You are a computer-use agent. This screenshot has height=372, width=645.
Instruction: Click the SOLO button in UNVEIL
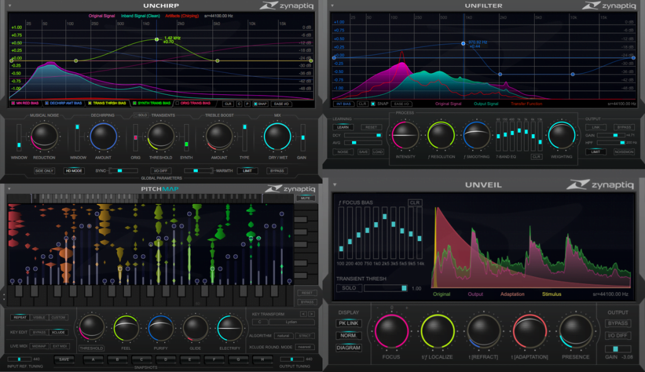click(349, 288)
